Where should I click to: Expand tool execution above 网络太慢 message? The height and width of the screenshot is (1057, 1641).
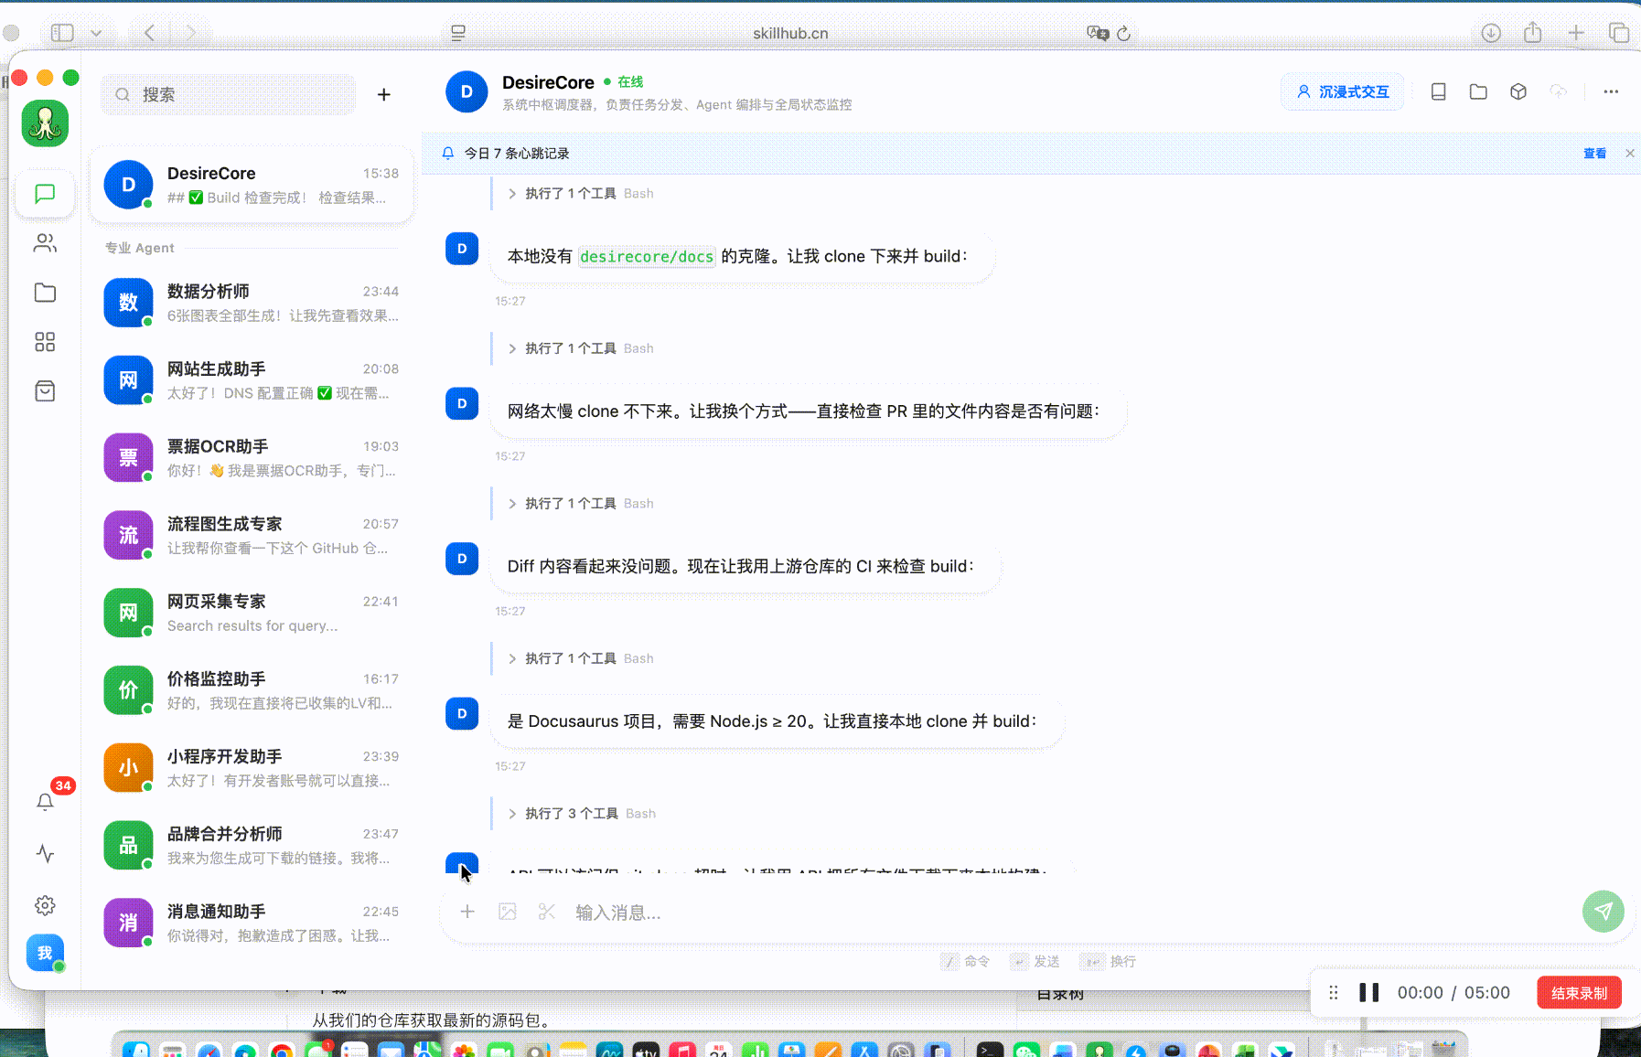coord(580,348)
